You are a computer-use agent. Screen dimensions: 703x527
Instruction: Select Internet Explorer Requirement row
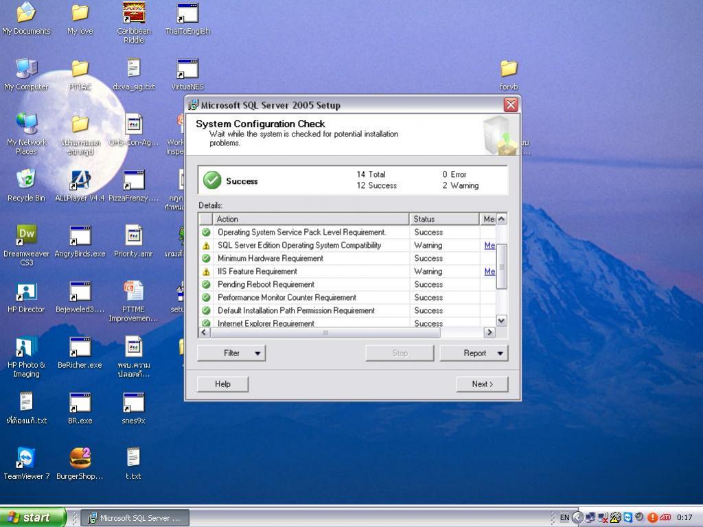point(347,323)
